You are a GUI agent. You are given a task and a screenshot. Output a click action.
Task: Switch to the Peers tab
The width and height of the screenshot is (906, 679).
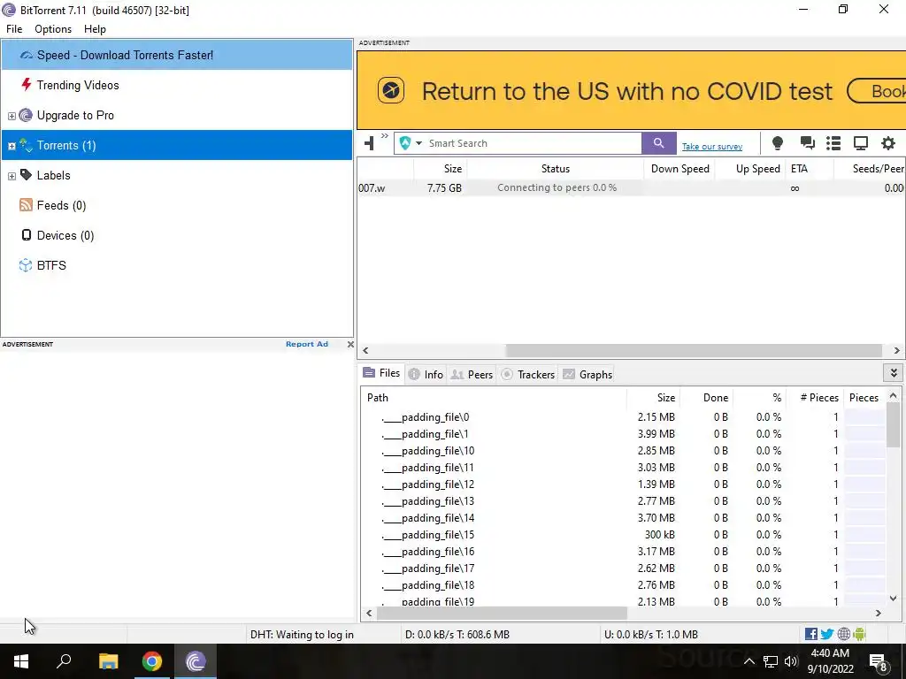pyautogui.click(x=472, y=374)
